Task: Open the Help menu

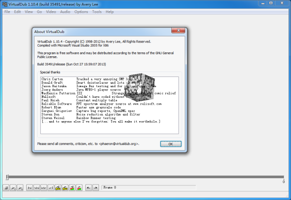Action: coord(110,12)
